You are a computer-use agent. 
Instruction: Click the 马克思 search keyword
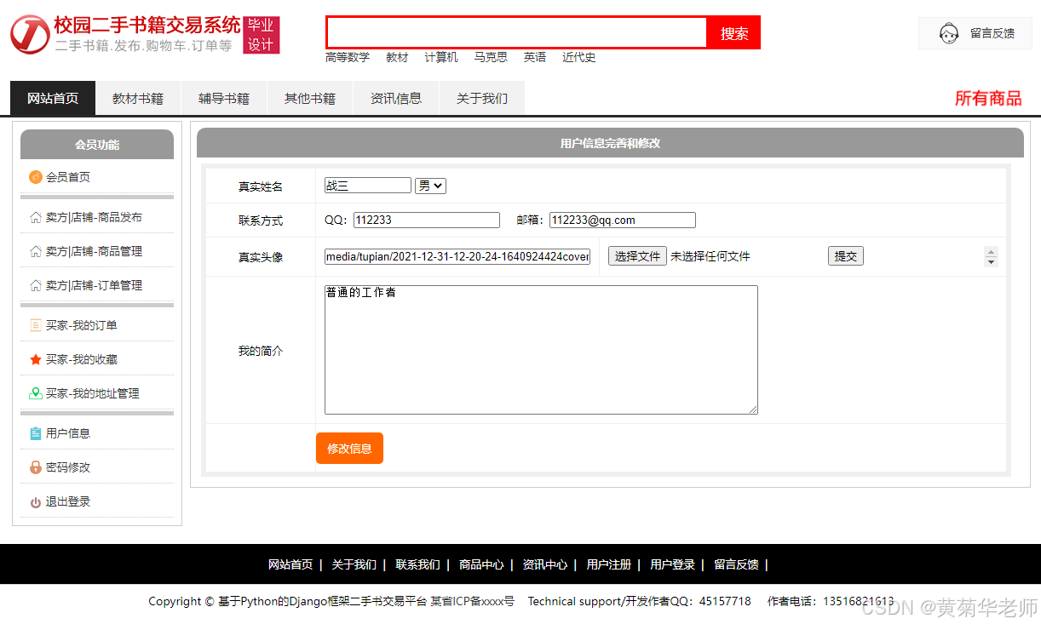491,57
